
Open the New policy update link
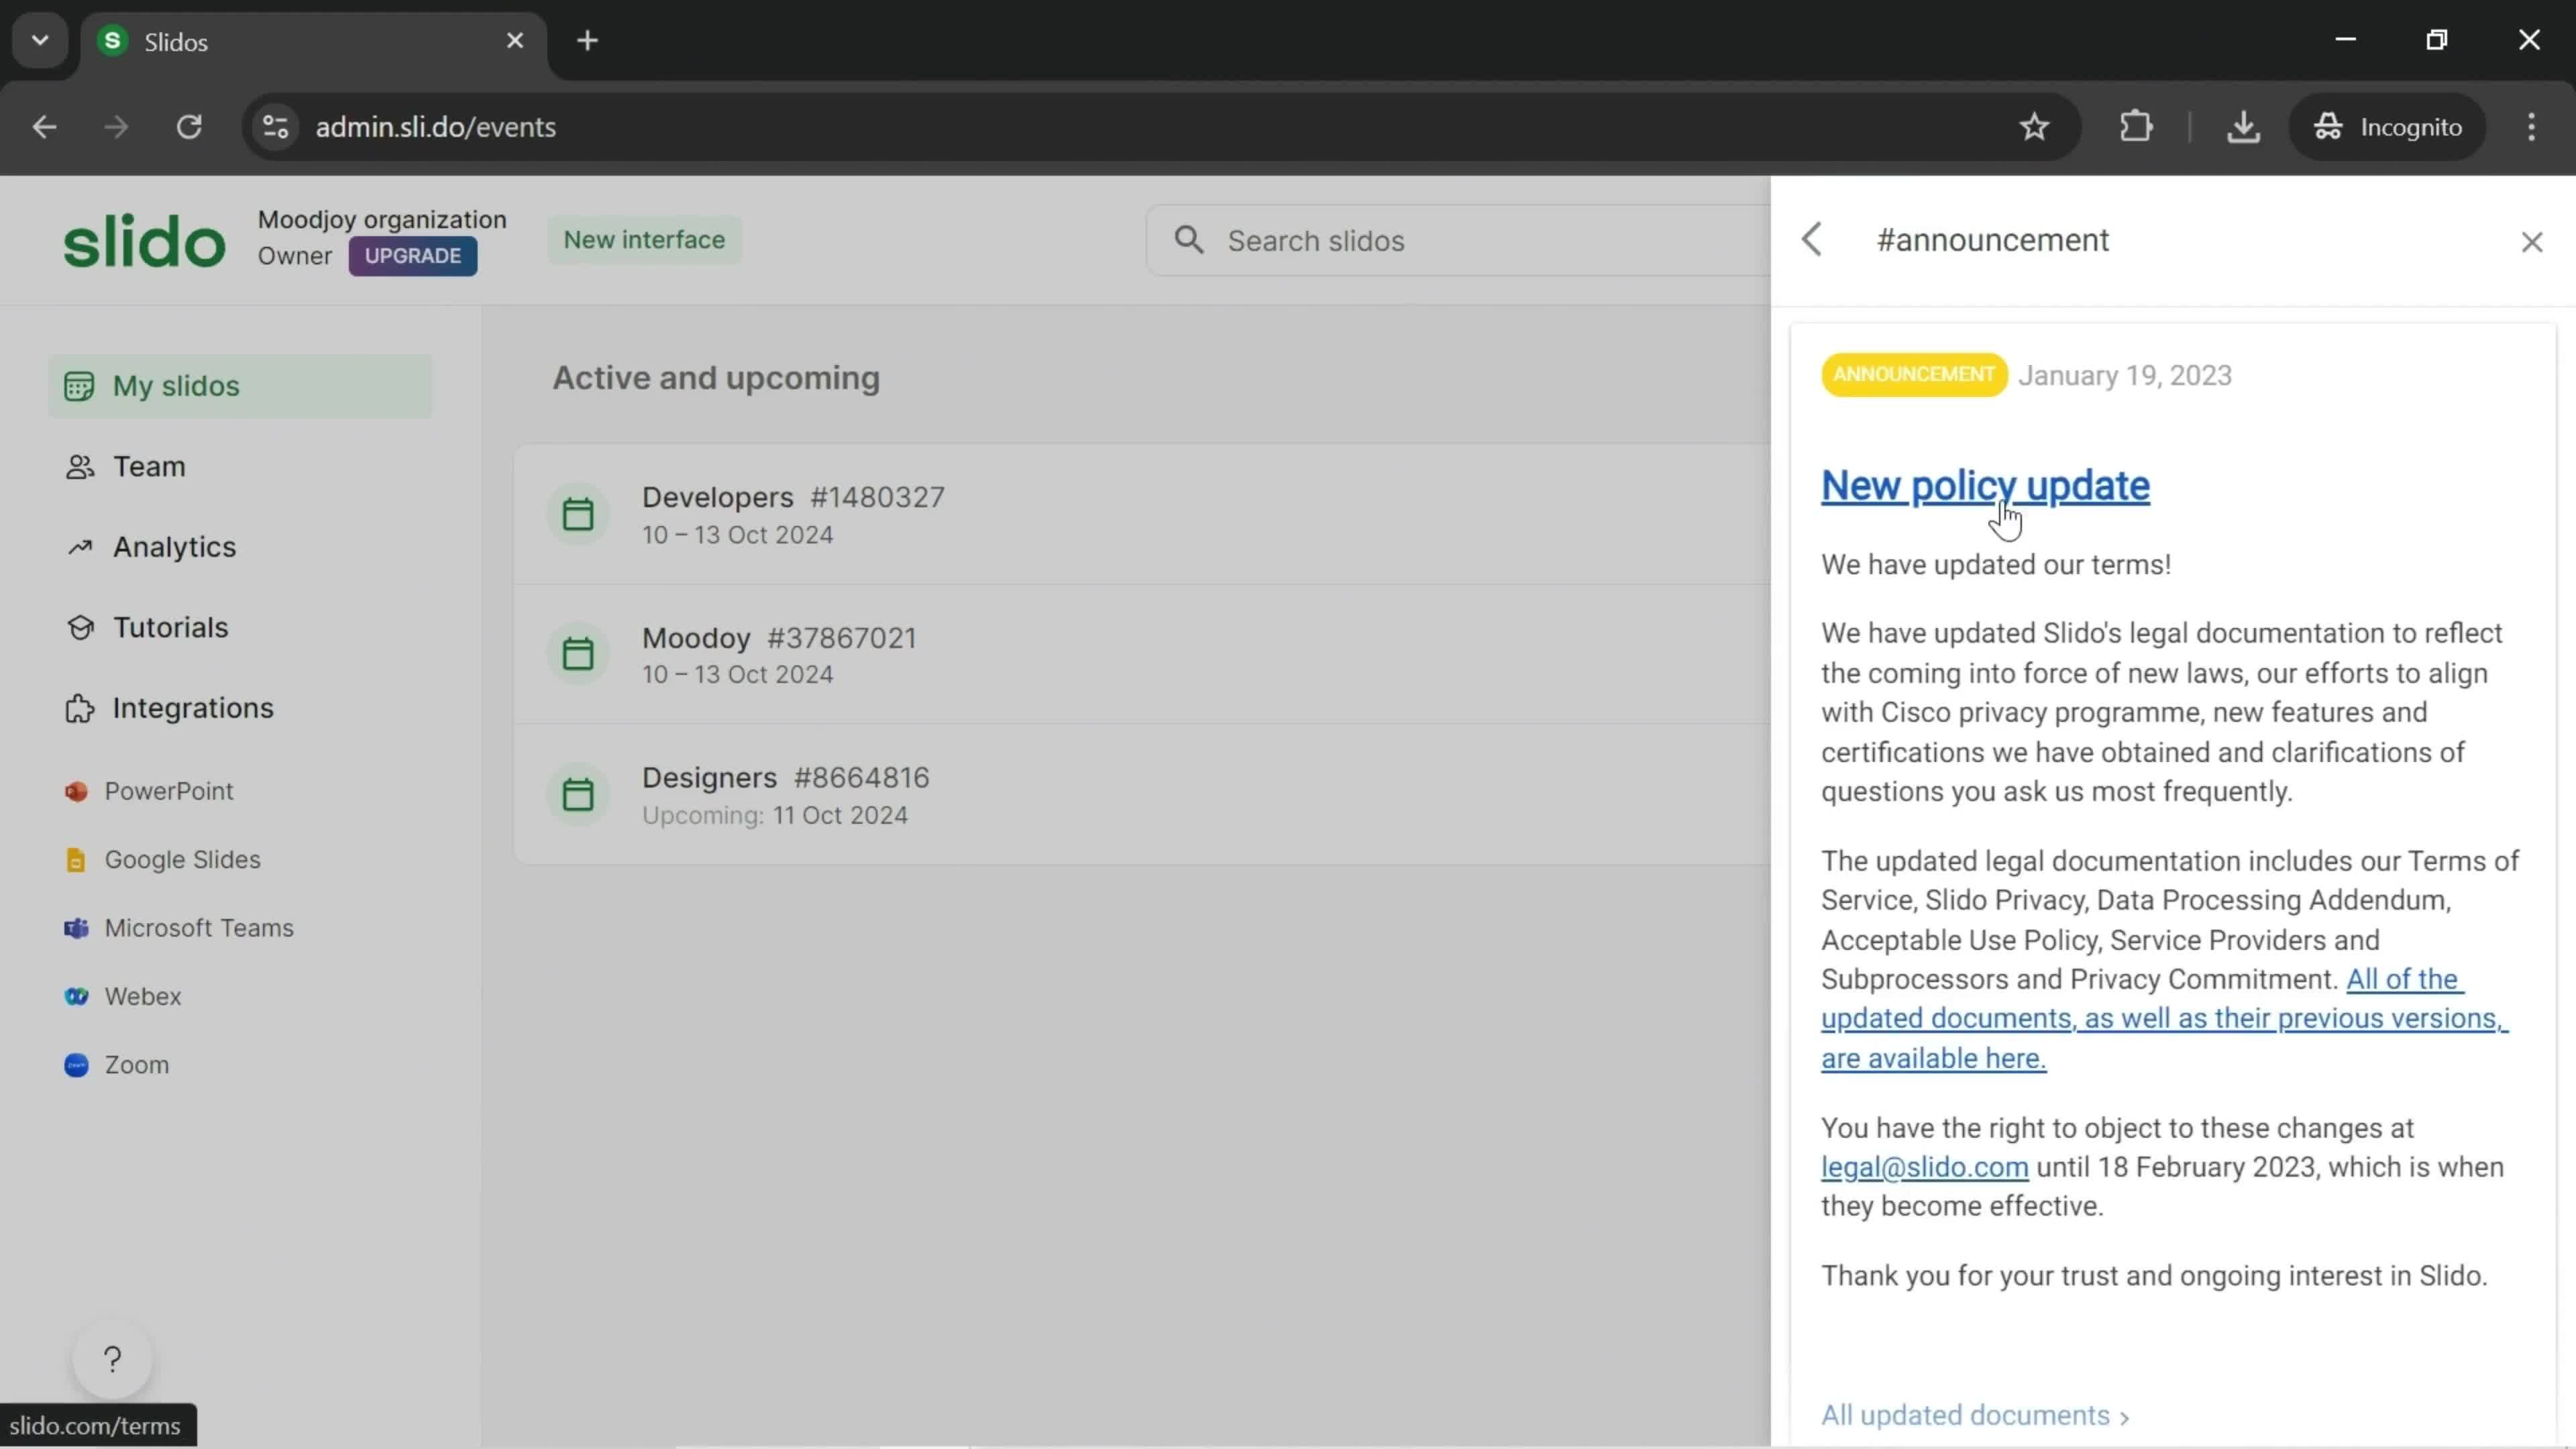[x=1985, y=486]
